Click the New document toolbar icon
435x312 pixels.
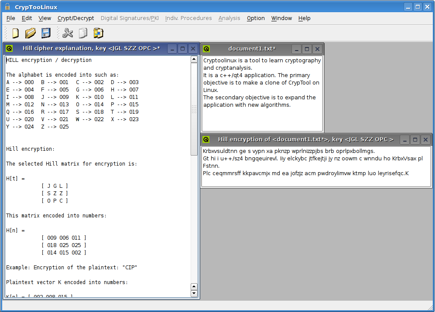16,33
